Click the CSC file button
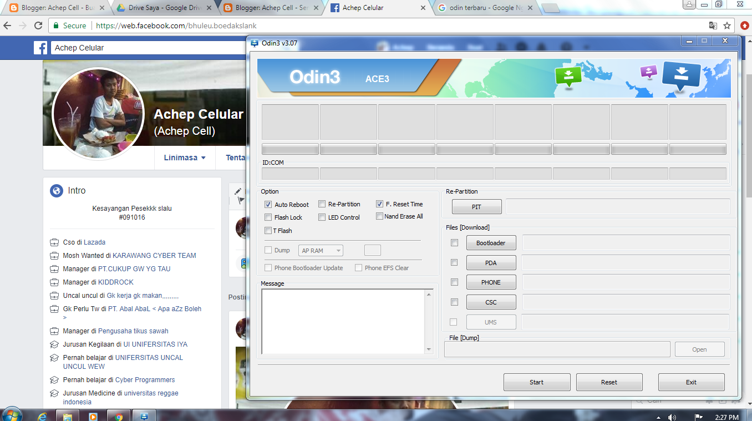The image size is (752, 421). (491, 302)
